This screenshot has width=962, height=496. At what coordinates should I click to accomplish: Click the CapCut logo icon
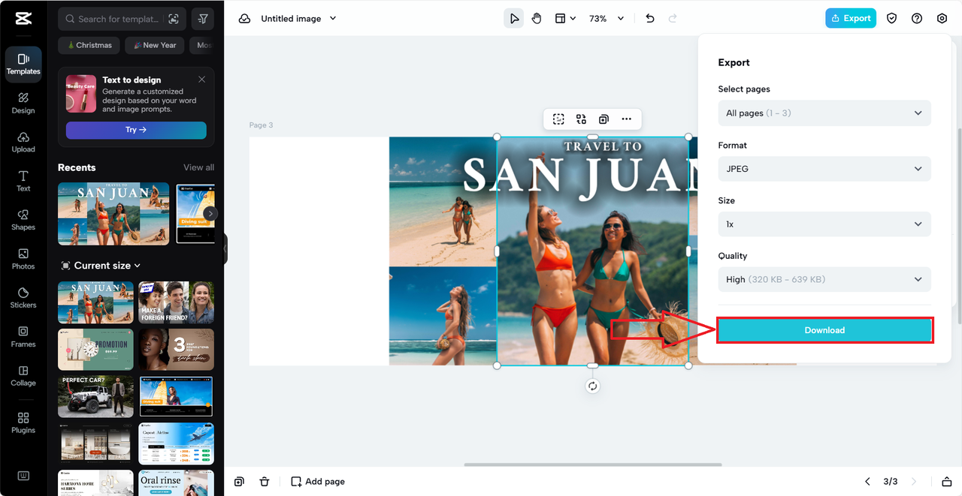(x=23, y=19)
